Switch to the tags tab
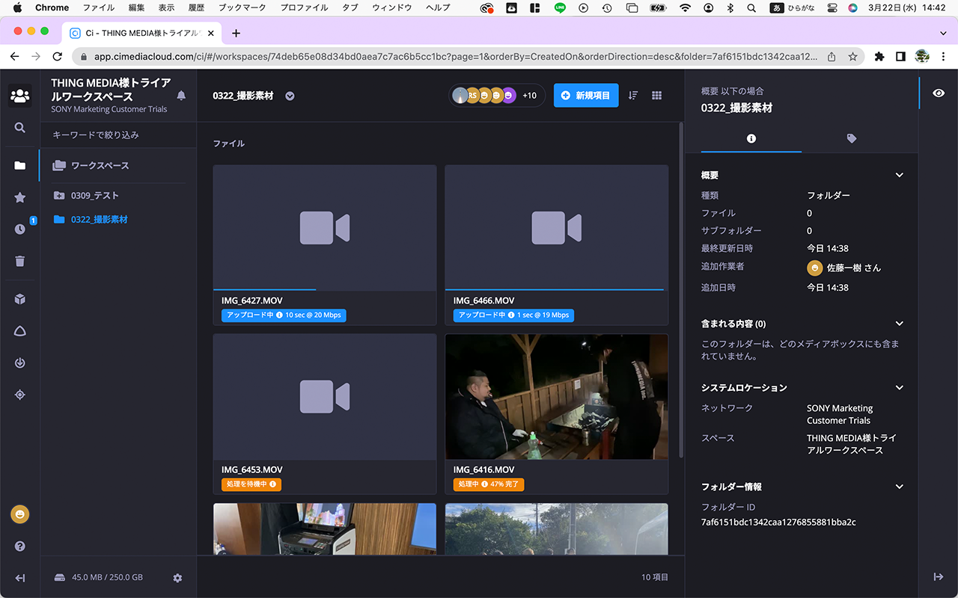The image size is (958, 598). point(852,138)
